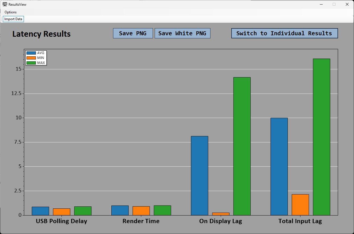Click the USB Polling Delay axis label
The height and width of the screenshot is (234, 354).
pos(62,221)
